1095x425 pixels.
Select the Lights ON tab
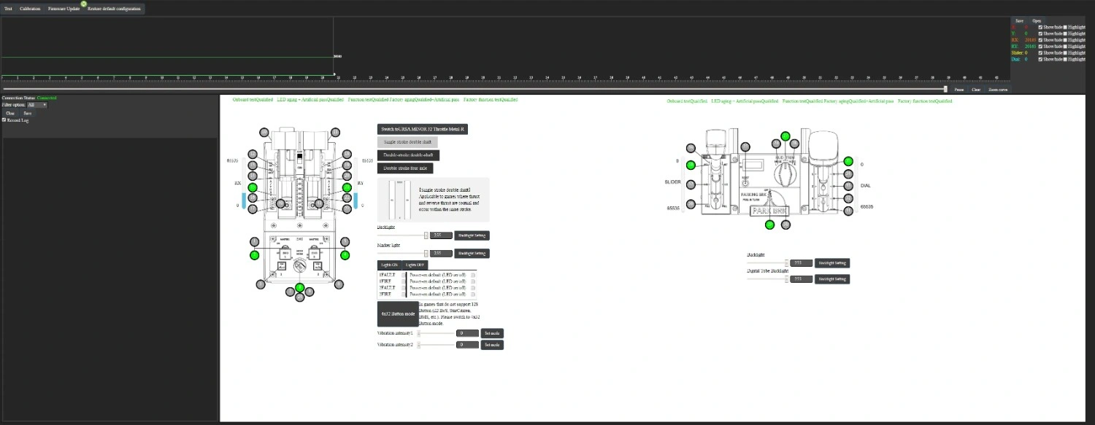tap(388, 265)
